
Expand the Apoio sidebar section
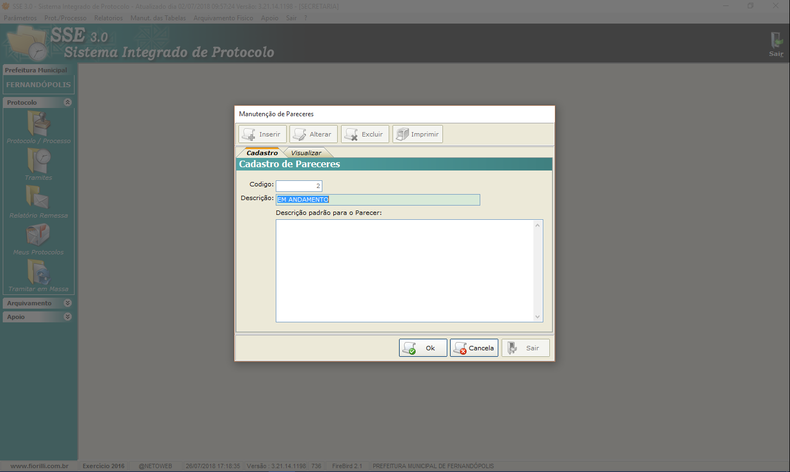point(67,317)
